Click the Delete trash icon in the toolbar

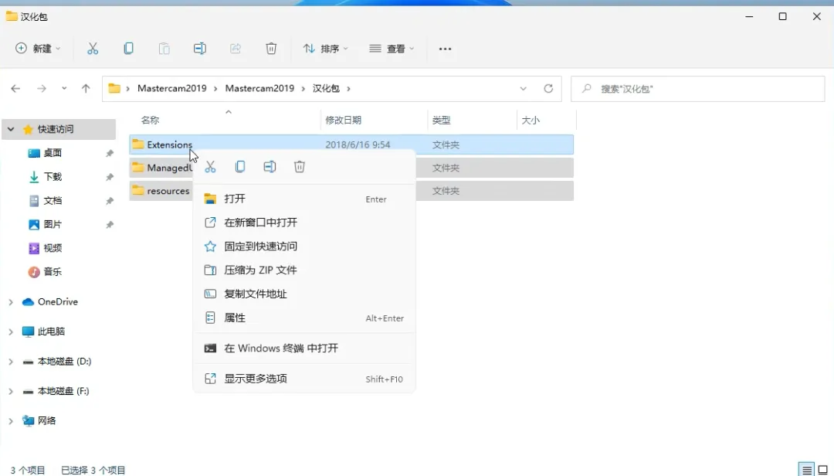click(x=271, y=49)
